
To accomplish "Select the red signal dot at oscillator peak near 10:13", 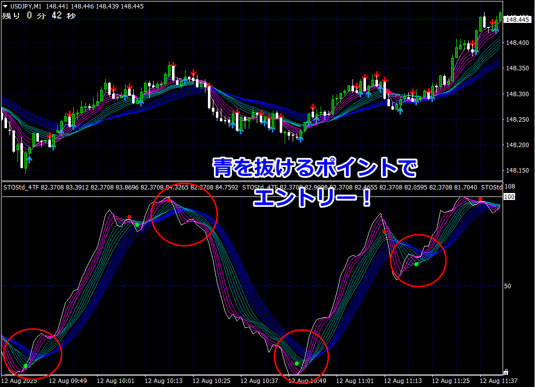I will [x=169, y=200].
